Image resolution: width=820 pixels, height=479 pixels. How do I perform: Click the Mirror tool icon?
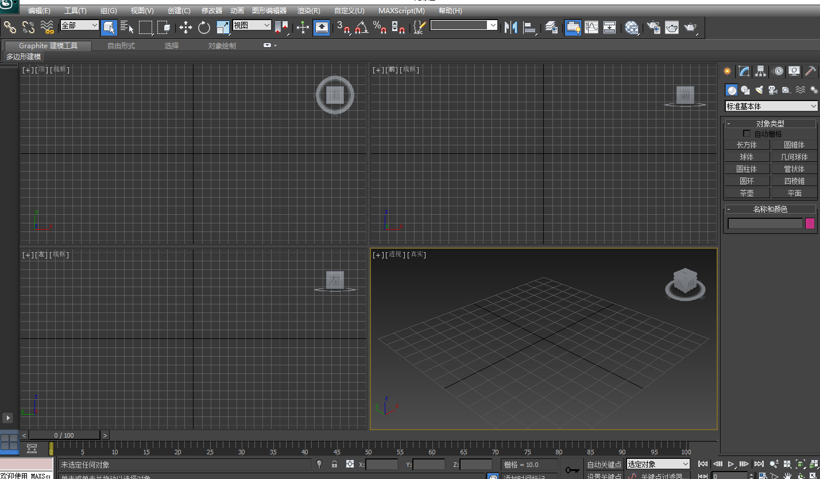click(510, 27)
